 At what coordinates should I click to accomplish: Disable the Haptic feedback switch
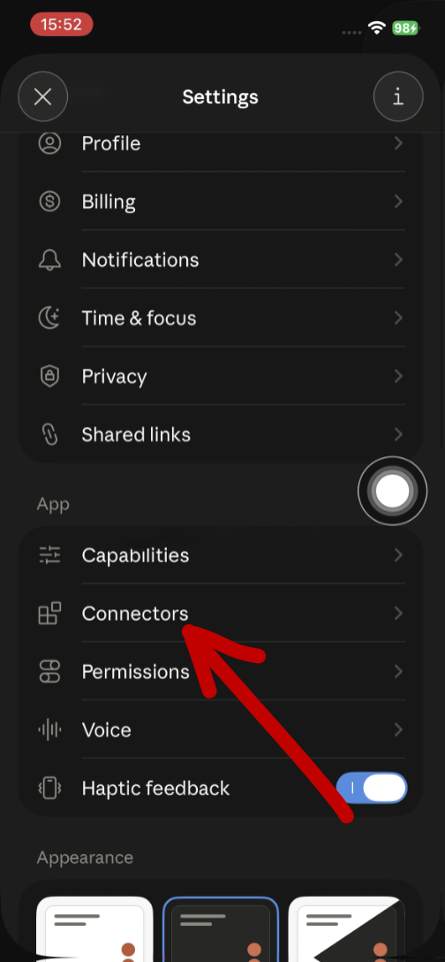tap(372, 788)
